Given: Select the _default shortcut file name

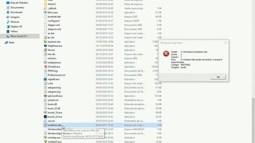Looking at the screenshot, I should coord(52,8).
